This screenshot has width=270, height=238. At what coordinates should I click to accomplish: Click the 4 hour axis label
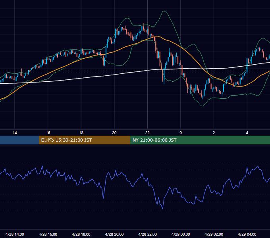point(247,133)
